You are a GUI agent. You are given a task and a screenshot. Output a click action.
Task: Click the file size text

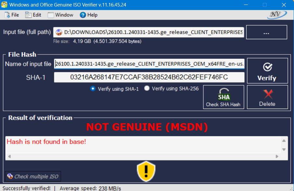97,41
